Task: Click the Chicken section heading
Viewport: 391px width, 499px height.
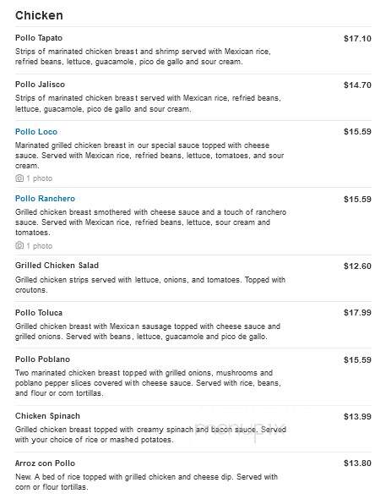Action: click(x=39, y=15)
